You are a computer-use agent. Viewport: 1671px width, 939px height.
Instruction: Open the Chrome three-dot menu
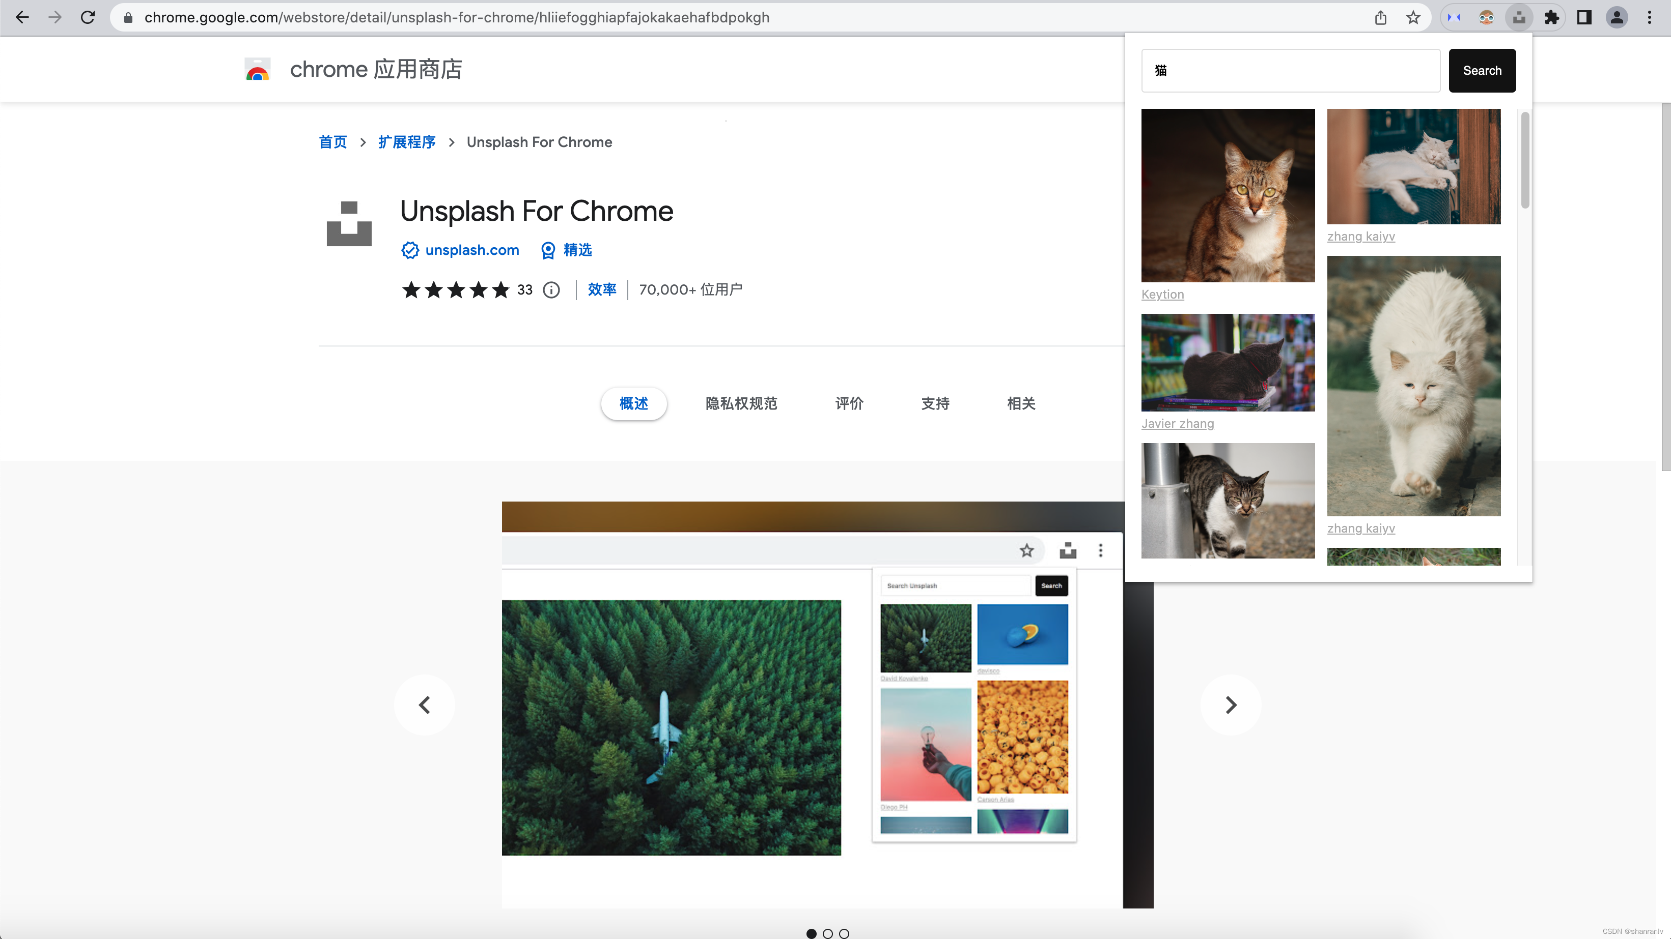pyautogui.click(x=1650, y=17)
